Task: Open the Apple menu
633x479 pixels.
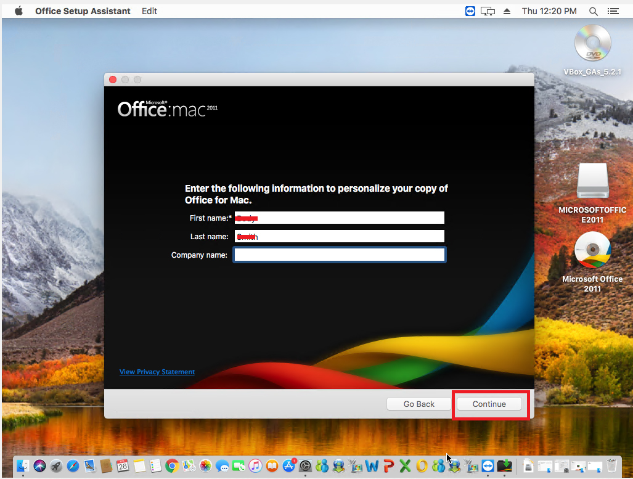Action: point(18,11)
